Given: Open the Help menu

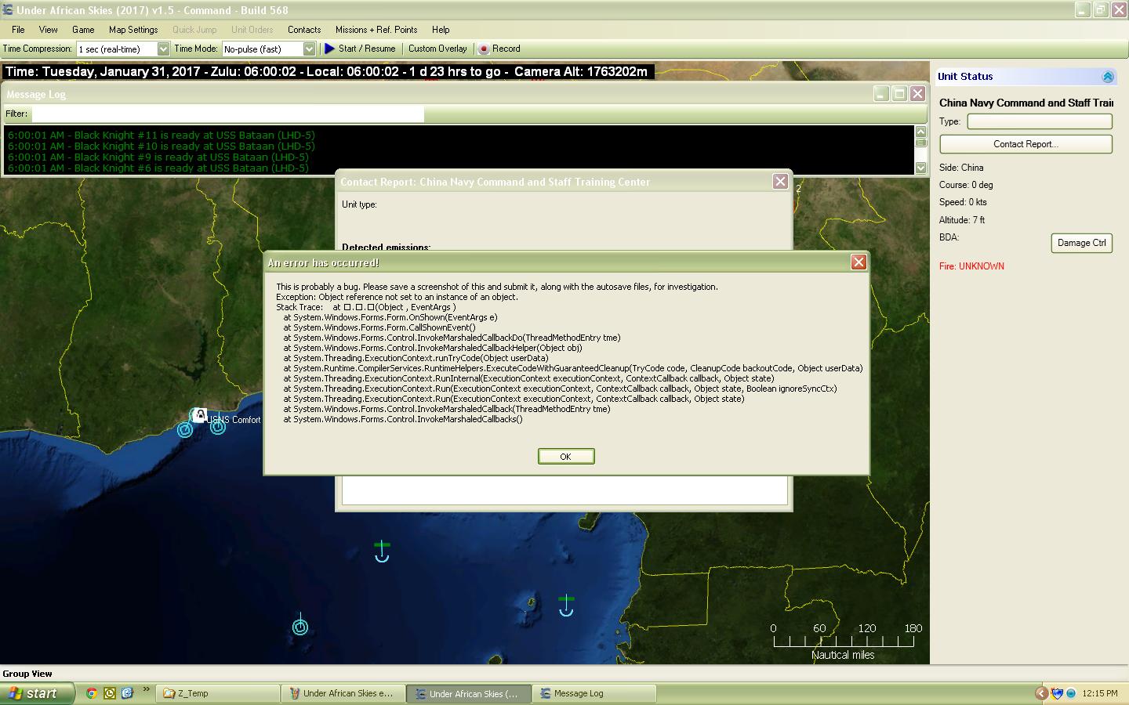Looking at the screenshot, I should [441, 30].
